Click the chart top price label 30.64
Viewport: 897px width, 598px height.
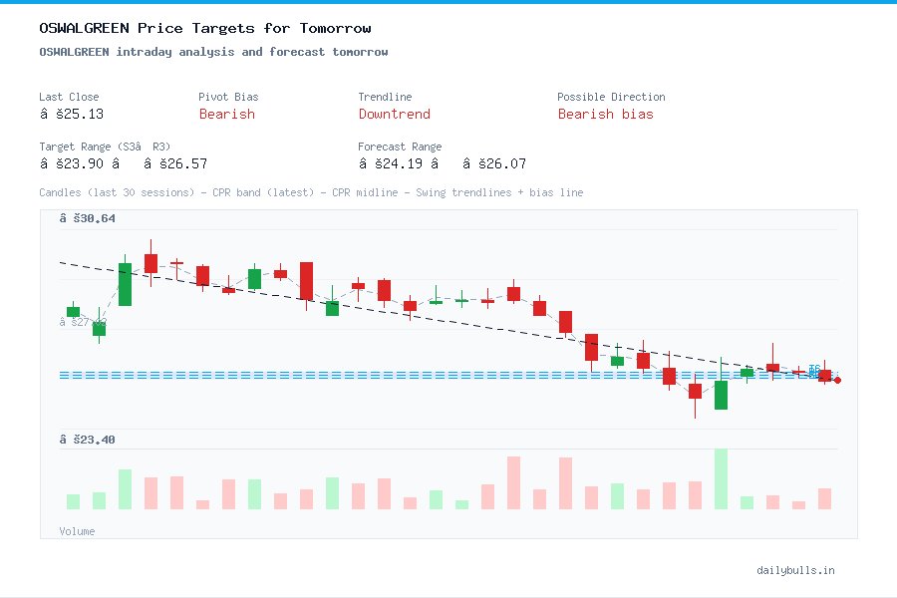(87, 218)
